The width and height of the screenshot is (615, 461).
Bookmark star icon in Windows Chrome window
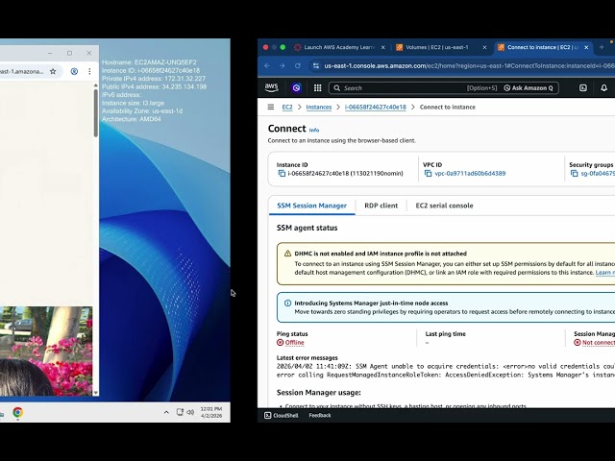pyautogui.click(x=53, y=71)
